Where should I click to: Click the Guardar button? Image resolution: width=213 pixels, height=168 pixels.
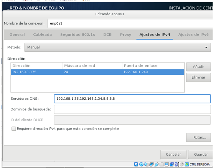pyautogui.click(x=200, y=155)
